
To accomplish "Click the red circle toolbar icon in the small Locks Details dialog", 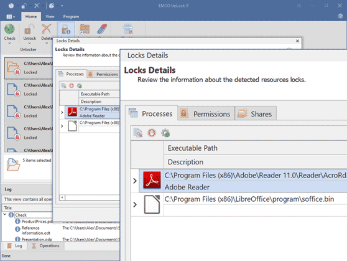I will 72,85.
